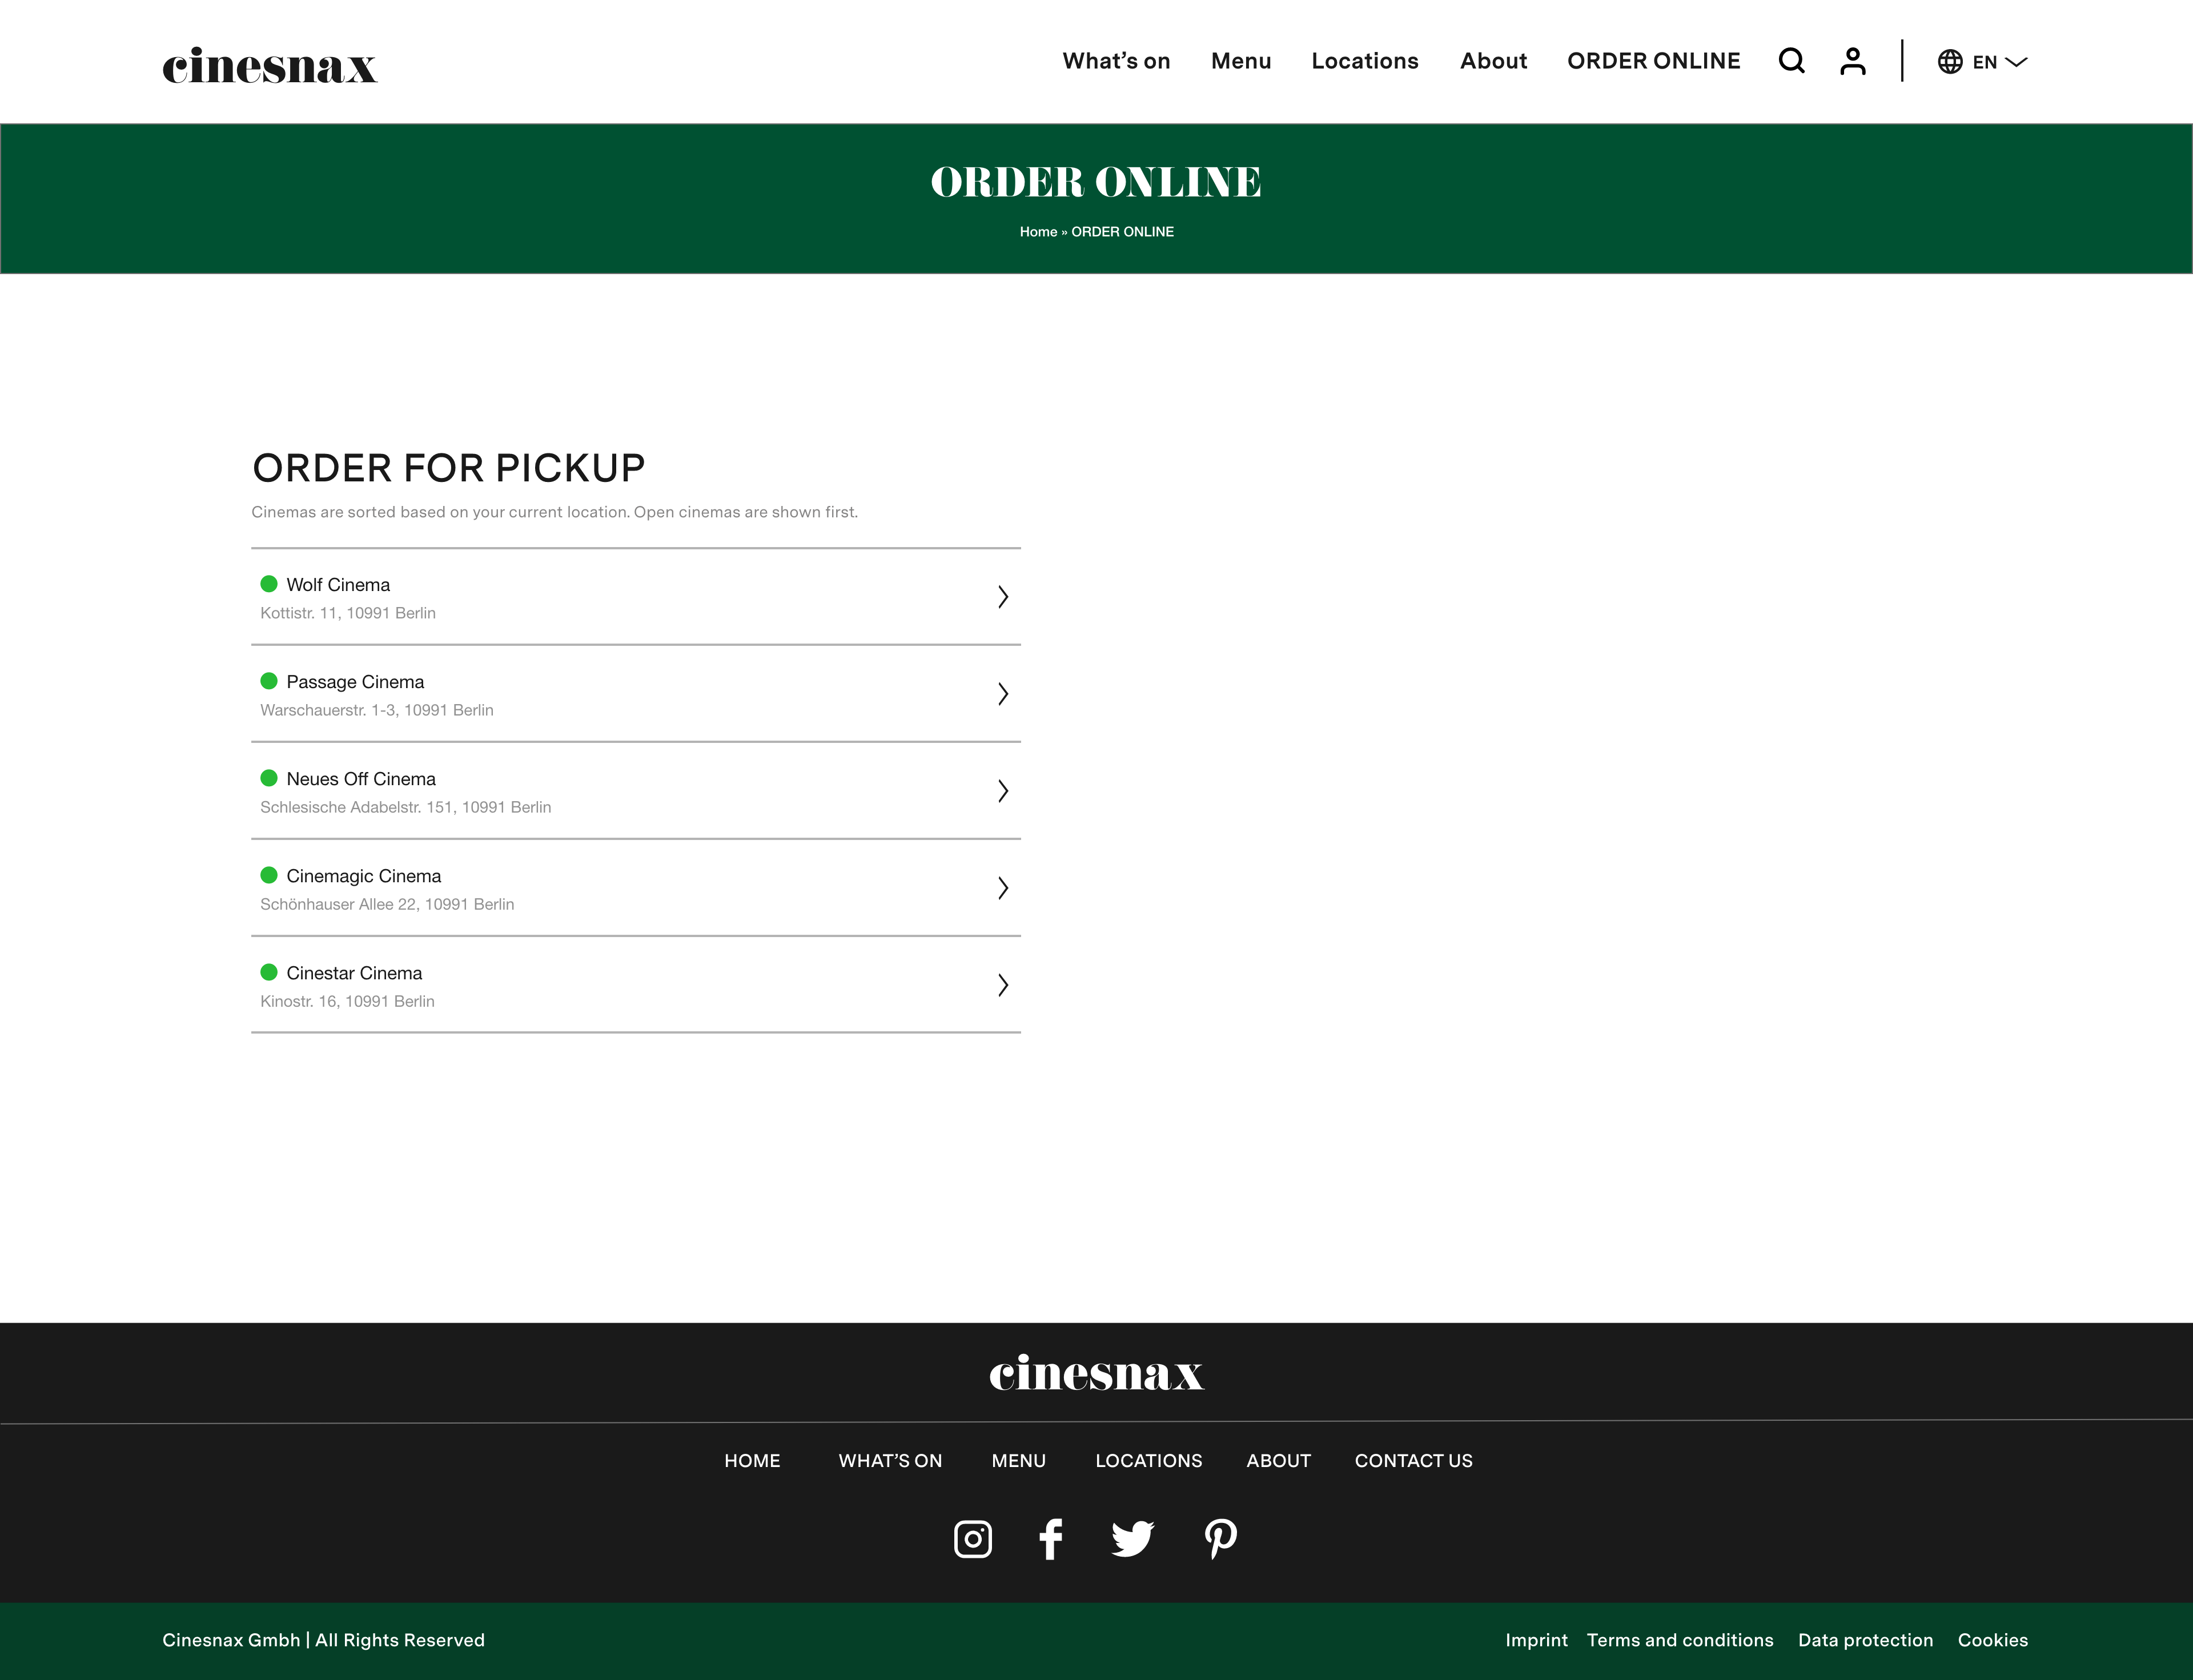The image size is (2193, 1680).
Task: Open Locations in top navigation
Action: [x=1365, y=61]
